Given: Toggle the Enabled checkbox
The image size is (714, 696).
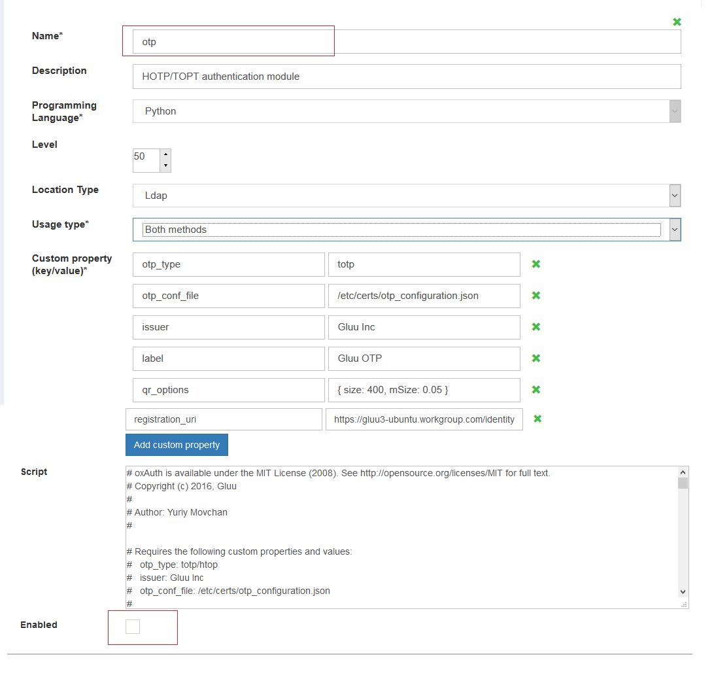Looking at the screenshot, I should tap(133, 627).
